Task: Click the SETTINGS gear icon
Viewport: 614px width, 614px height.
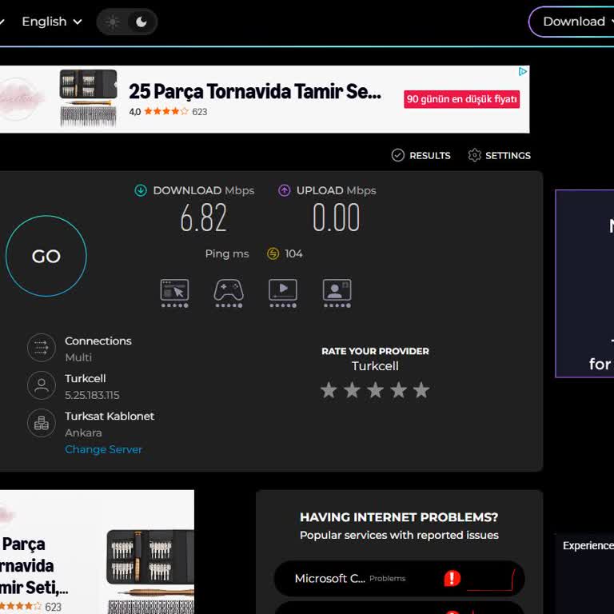Action: [474, 155]
